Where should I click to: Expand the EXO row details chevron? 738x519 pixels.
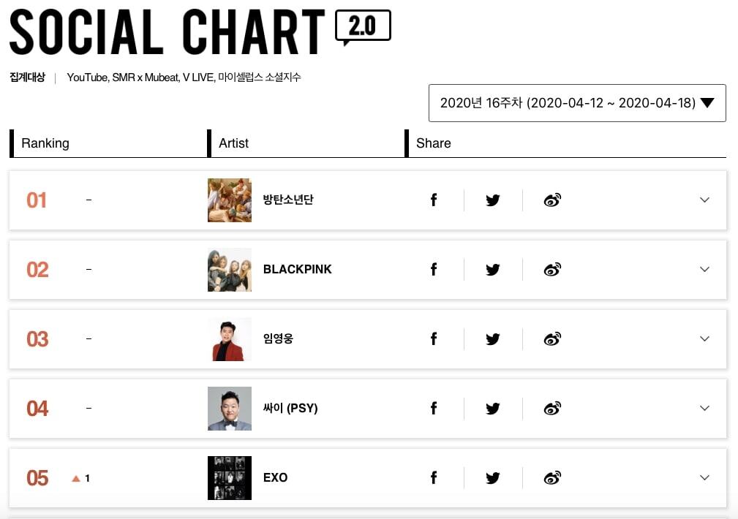click(704, 478)
